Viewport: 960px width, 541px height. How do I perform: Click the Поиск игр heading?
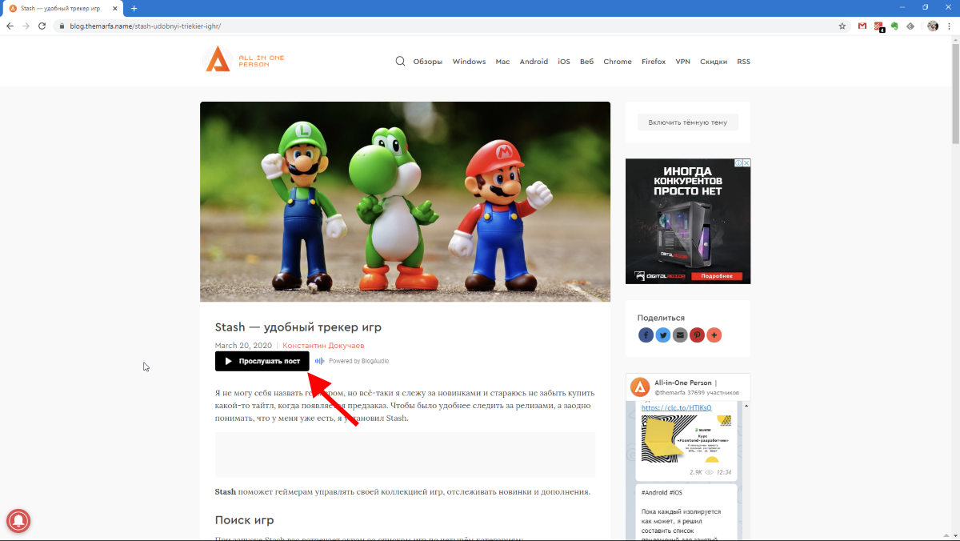click(x=245, y=520)
